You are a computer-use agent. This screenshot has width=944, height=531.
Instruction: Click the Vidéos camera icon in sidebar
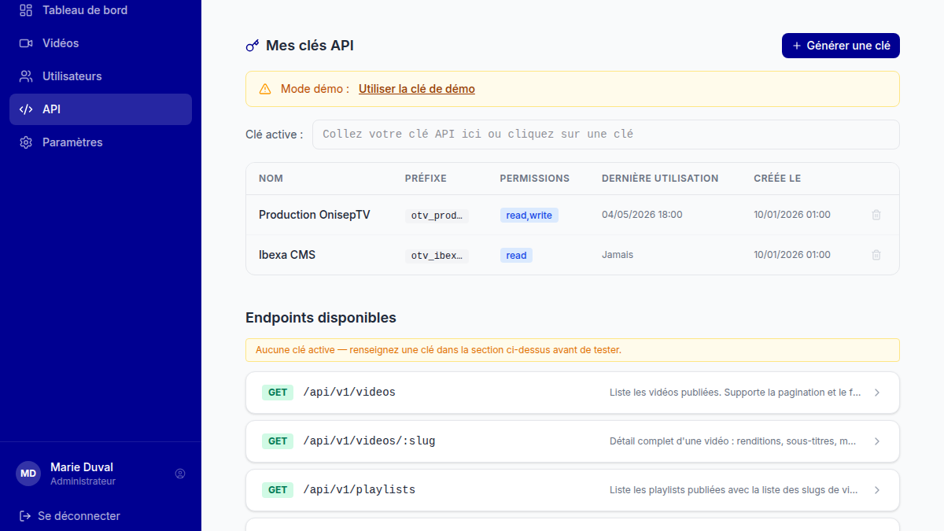click(x=26, y=43)
